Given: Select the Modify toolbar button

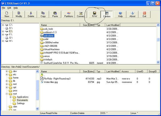Looking at the screenshot, I should tap(19, 14).
